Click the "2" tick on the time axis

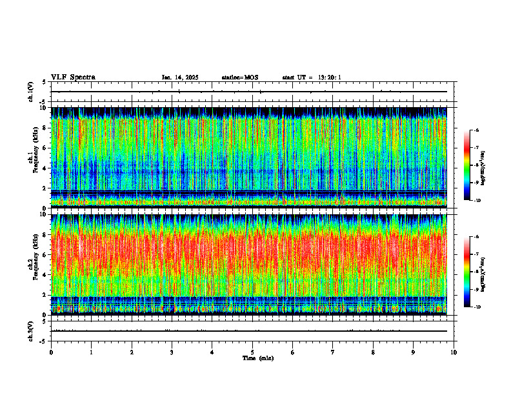point(132,352)
